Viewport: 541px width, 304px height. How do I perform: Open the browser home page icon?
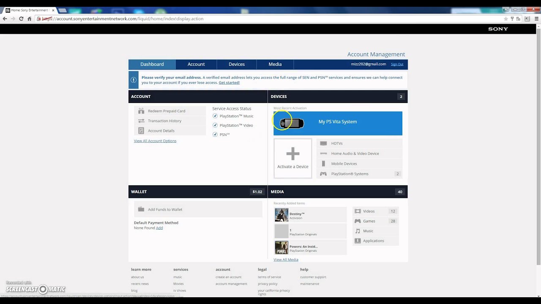click(29, 19)
